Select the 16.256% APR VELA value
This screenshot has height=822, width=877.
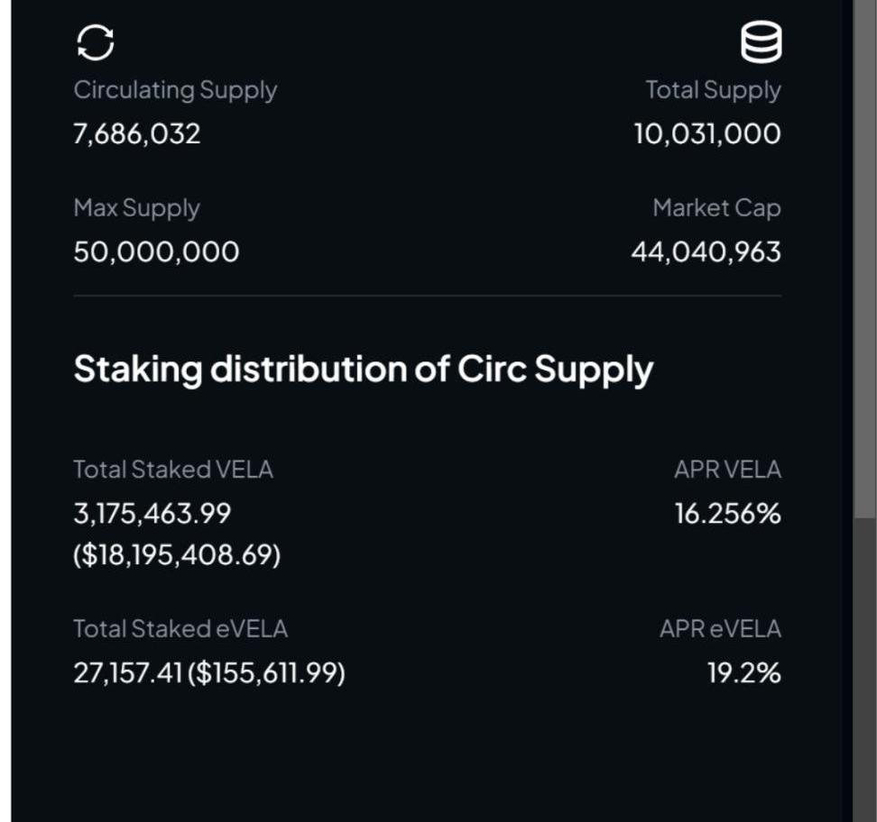coord(727,514)
